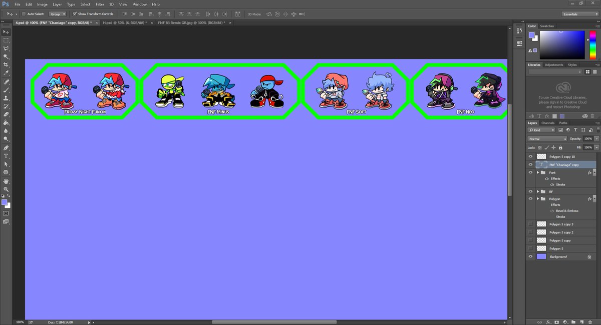Select the Brush tool

click(x=6, y=89)
